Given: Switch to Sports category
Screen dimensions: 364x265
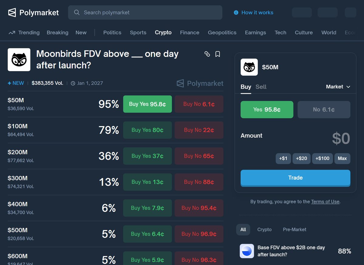Looking at the screenshot, I should click(138, 33).
